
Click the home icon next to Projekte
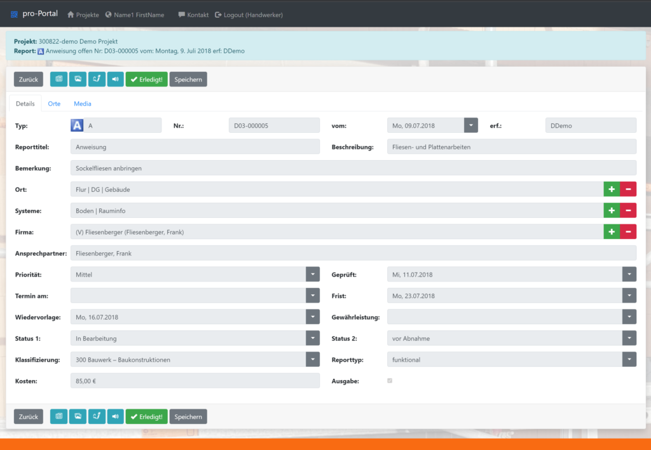pyautogui.click(x=69, y=13)
